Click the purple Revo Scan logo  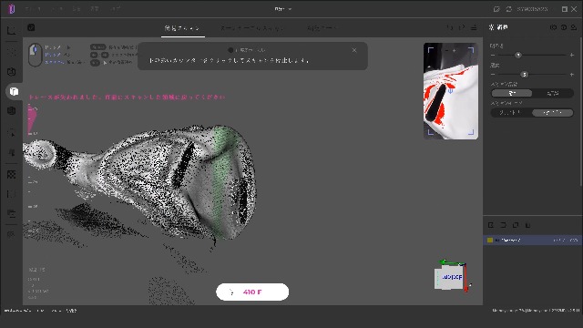point(12,8)
